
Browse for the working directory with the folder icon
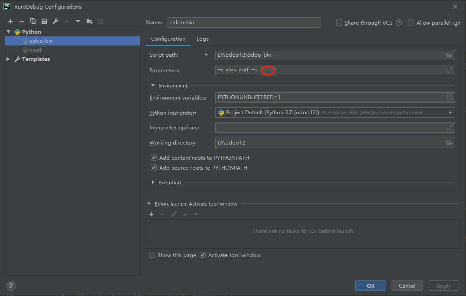point(449,143)
